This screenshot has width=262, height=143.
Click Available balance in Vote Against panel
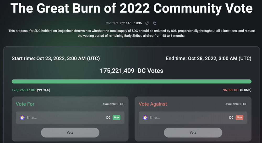coord(236,104)
